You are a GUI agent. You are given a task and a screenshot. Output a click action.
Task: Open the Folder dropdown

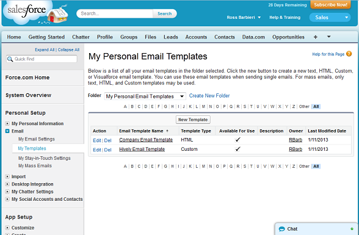click(145, 96)
